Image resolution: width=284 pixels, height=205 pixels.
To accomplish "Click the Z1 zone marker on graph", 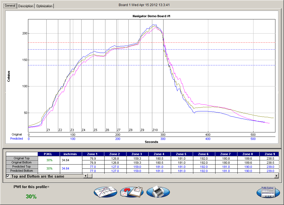I will [48, 130].
